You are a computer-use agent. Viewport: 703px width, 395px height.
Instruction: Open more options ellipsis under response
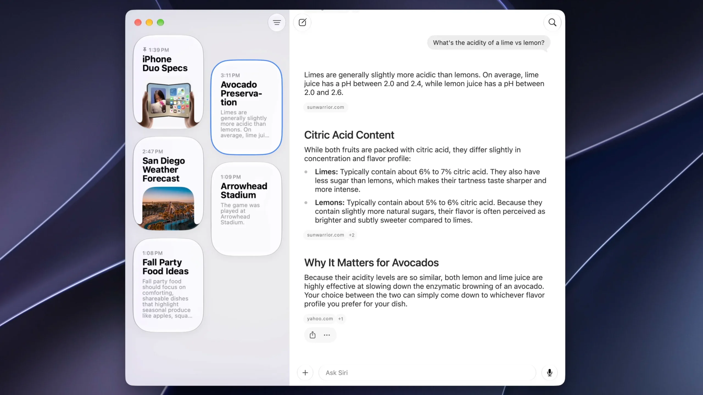[327, 335]
